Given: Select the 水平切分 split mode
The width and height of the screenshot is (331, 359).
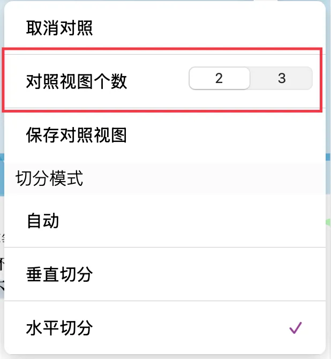Looking at the screenshot, I should coord(165,328).
